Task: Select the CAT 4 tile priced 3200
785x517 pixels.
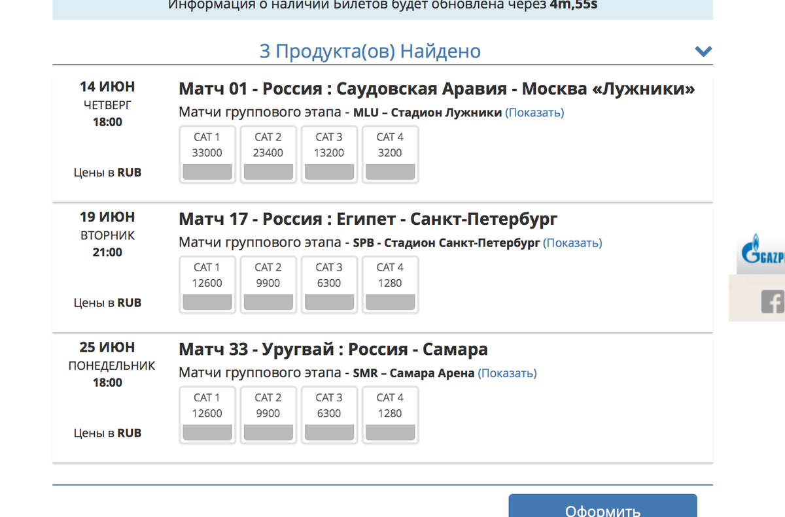Action: [x=390, y=154]
